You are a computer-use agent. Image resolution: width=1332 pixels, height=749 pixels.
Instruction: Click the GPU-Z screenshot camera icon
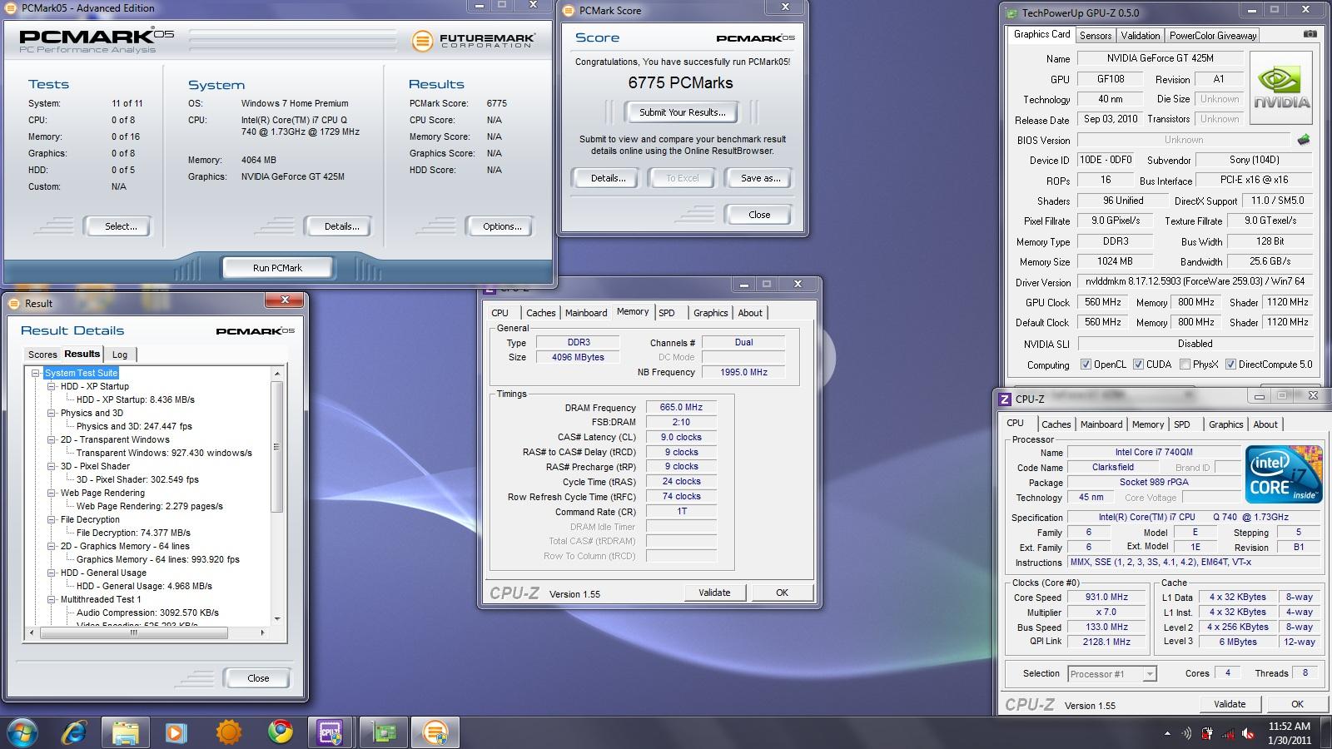(1310, 34)
